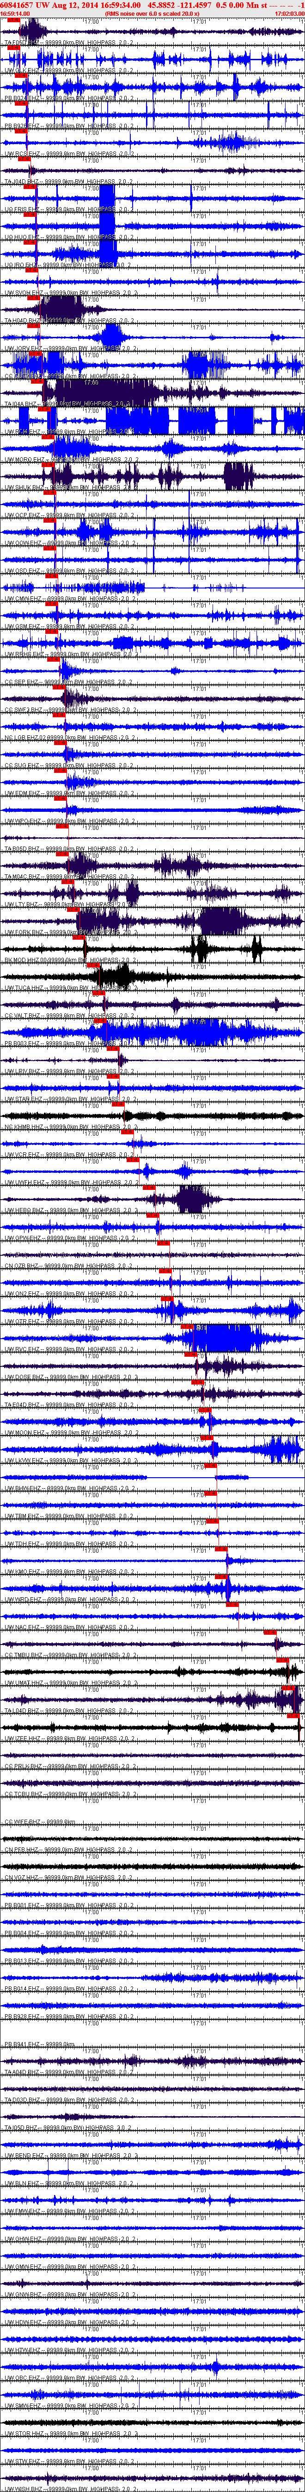Viewport: 305px width, 2492px height.
Task: Select the 'UW STAR EHZ' trace label
Action: coord(25,1098)
